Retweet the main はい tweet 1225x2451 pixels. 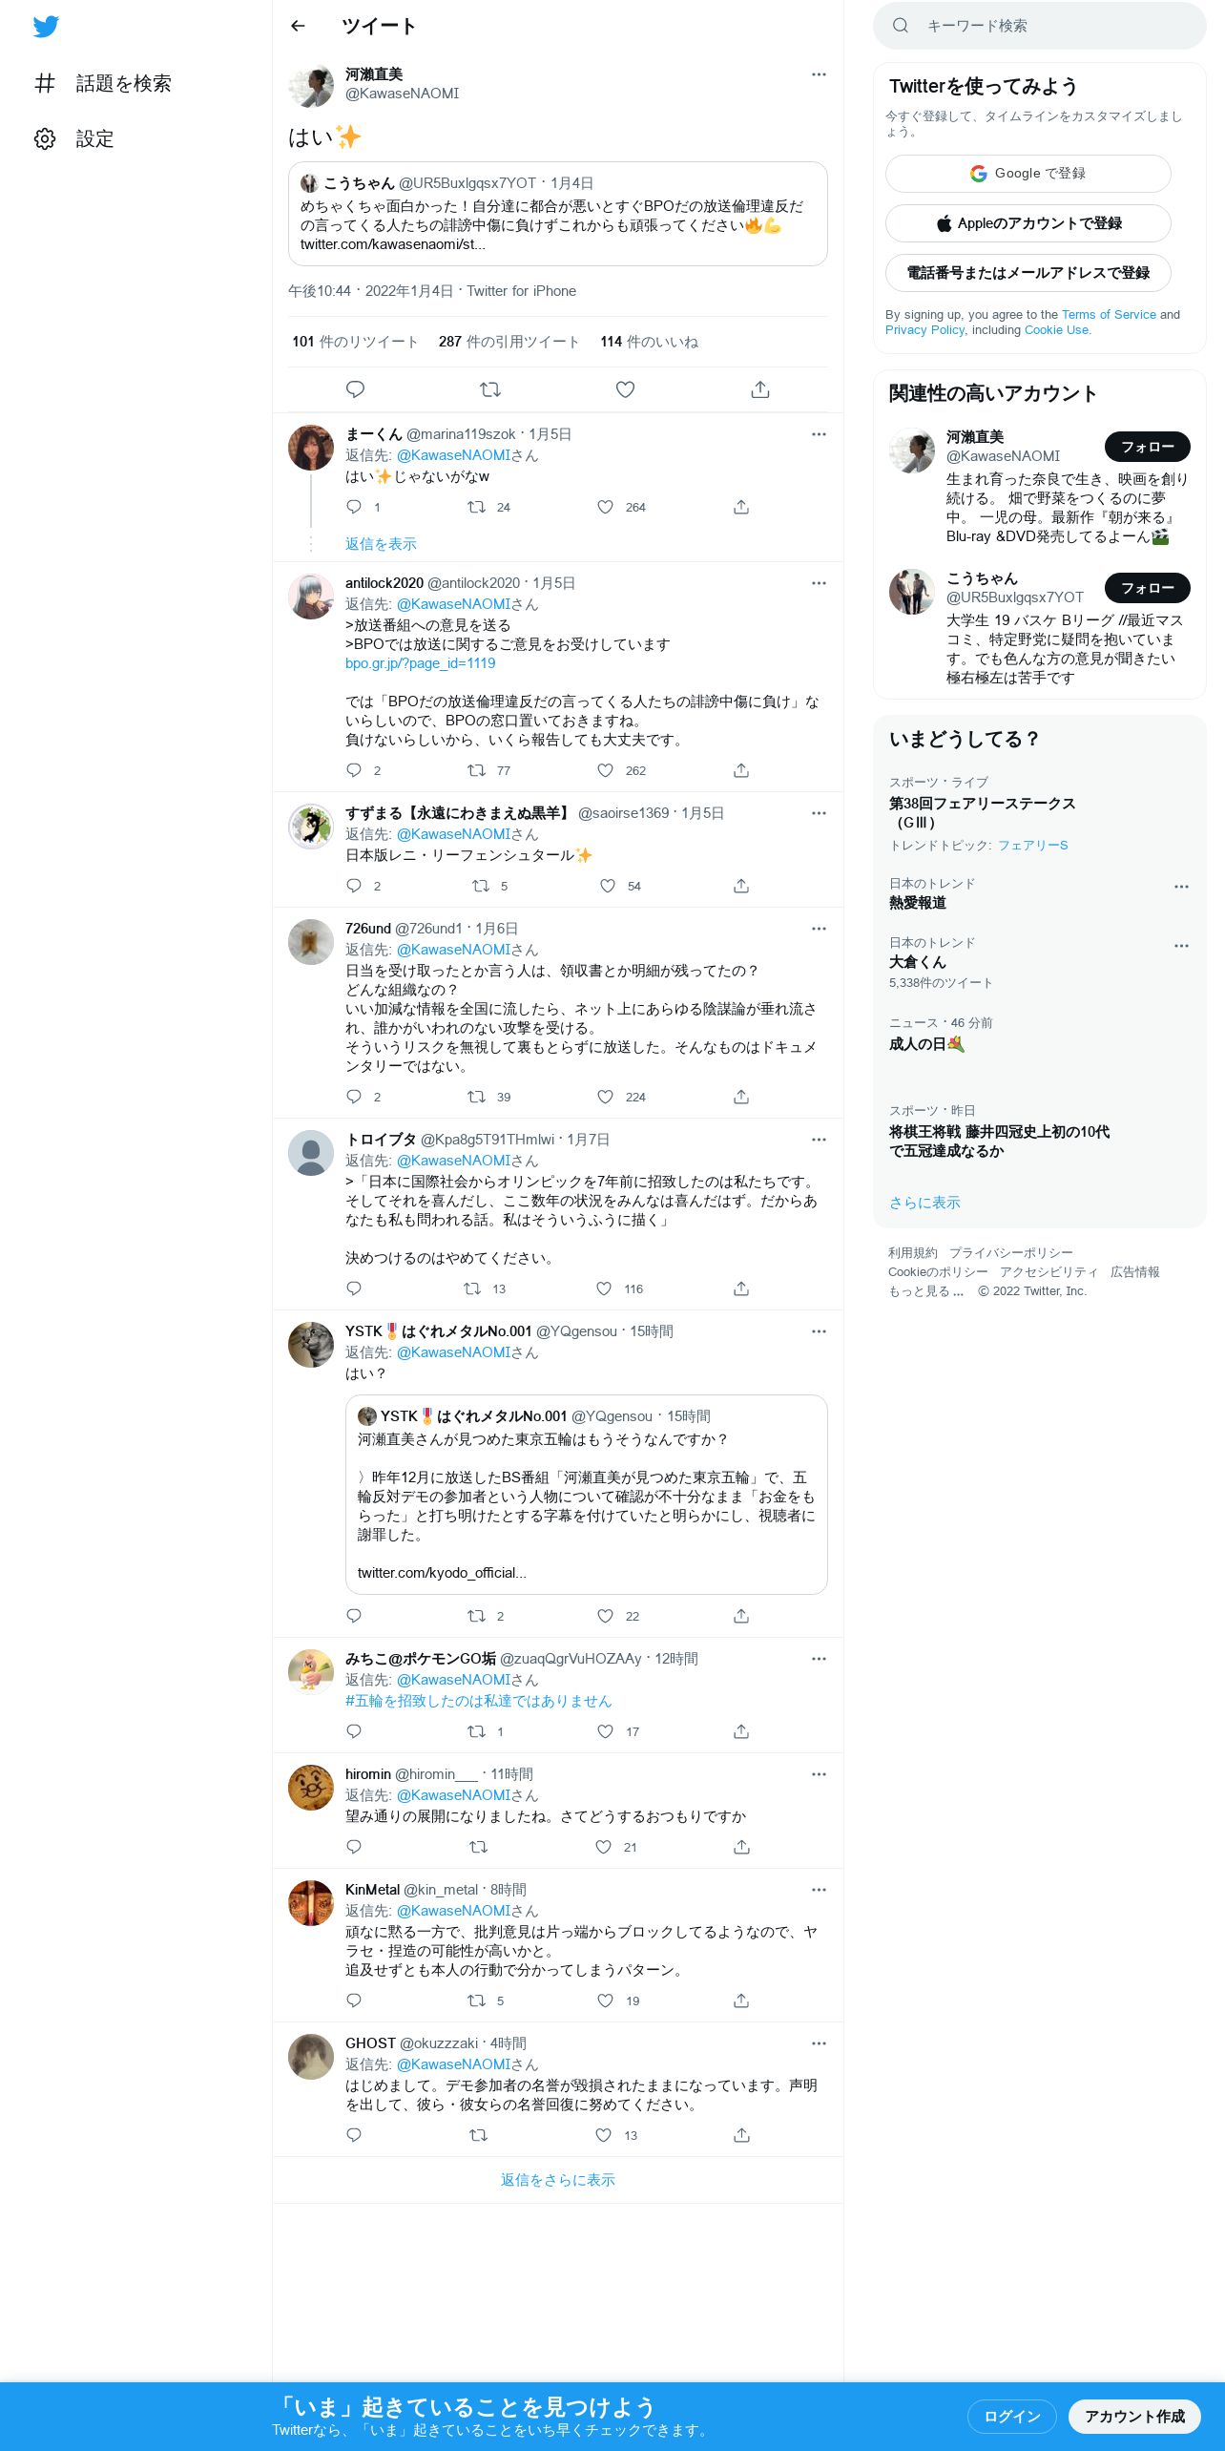pos(490,389)
